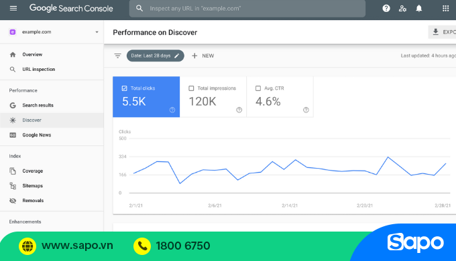Click the Overview home icon
The image size is (456, 261).
click(x=13, y=55)
